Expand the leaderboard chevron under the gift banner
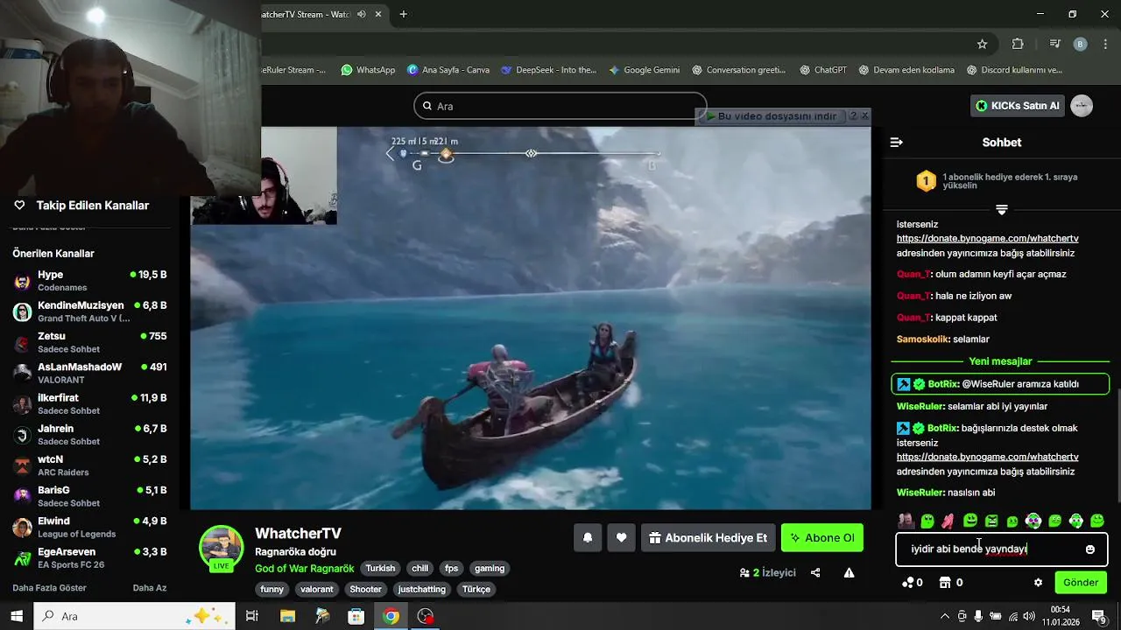Viewport: 1121px width, 630px height. tap(1002, 210)
